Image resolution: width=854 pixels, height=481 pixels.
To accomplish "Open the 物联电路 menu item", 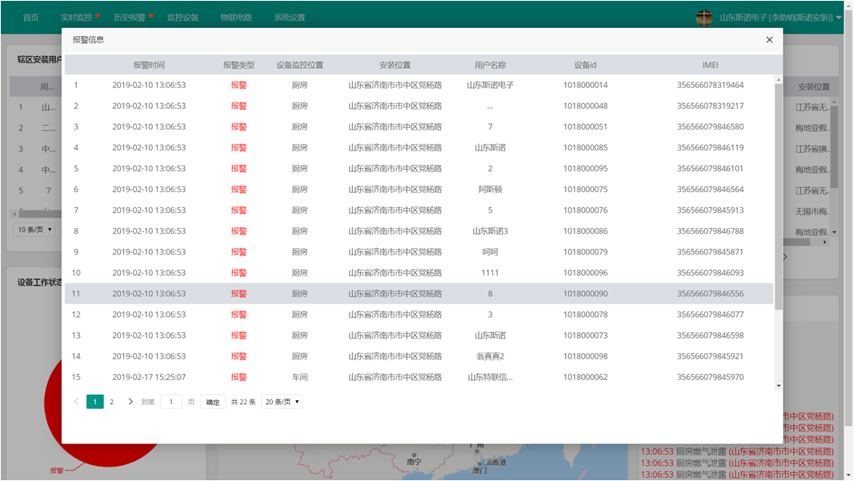I will point(239,16).
